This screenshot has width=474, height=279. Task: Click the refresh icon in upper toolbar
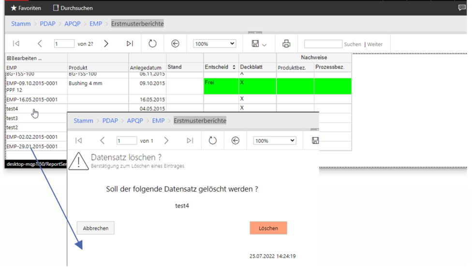[152, 44]
